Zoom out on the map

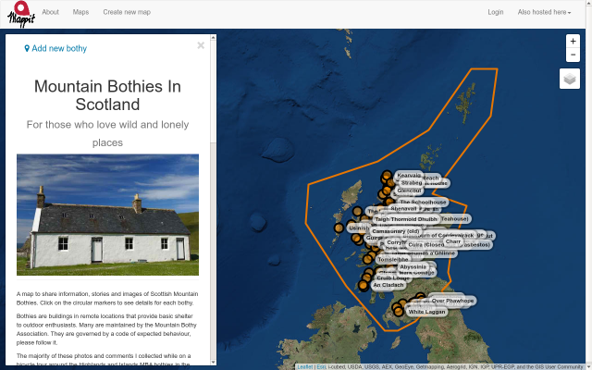[x=573, y=55]
